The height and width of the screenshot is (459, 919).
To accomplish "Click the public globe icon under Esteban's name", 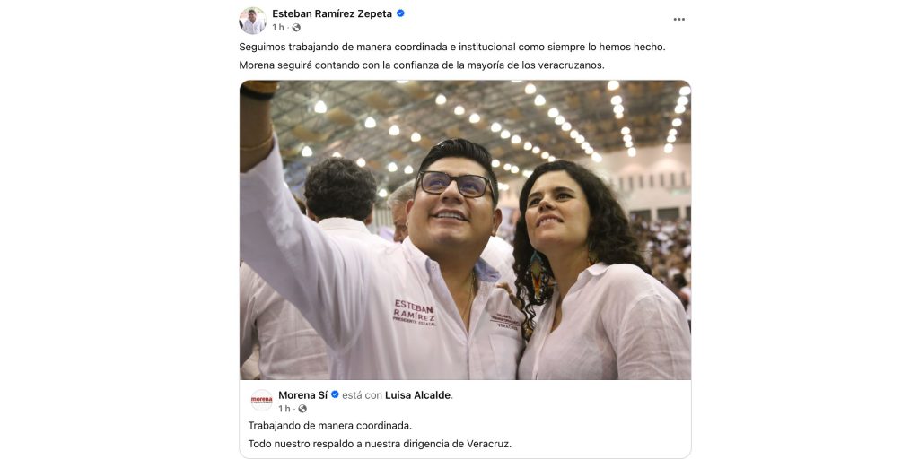I will [x=296, y=28].
